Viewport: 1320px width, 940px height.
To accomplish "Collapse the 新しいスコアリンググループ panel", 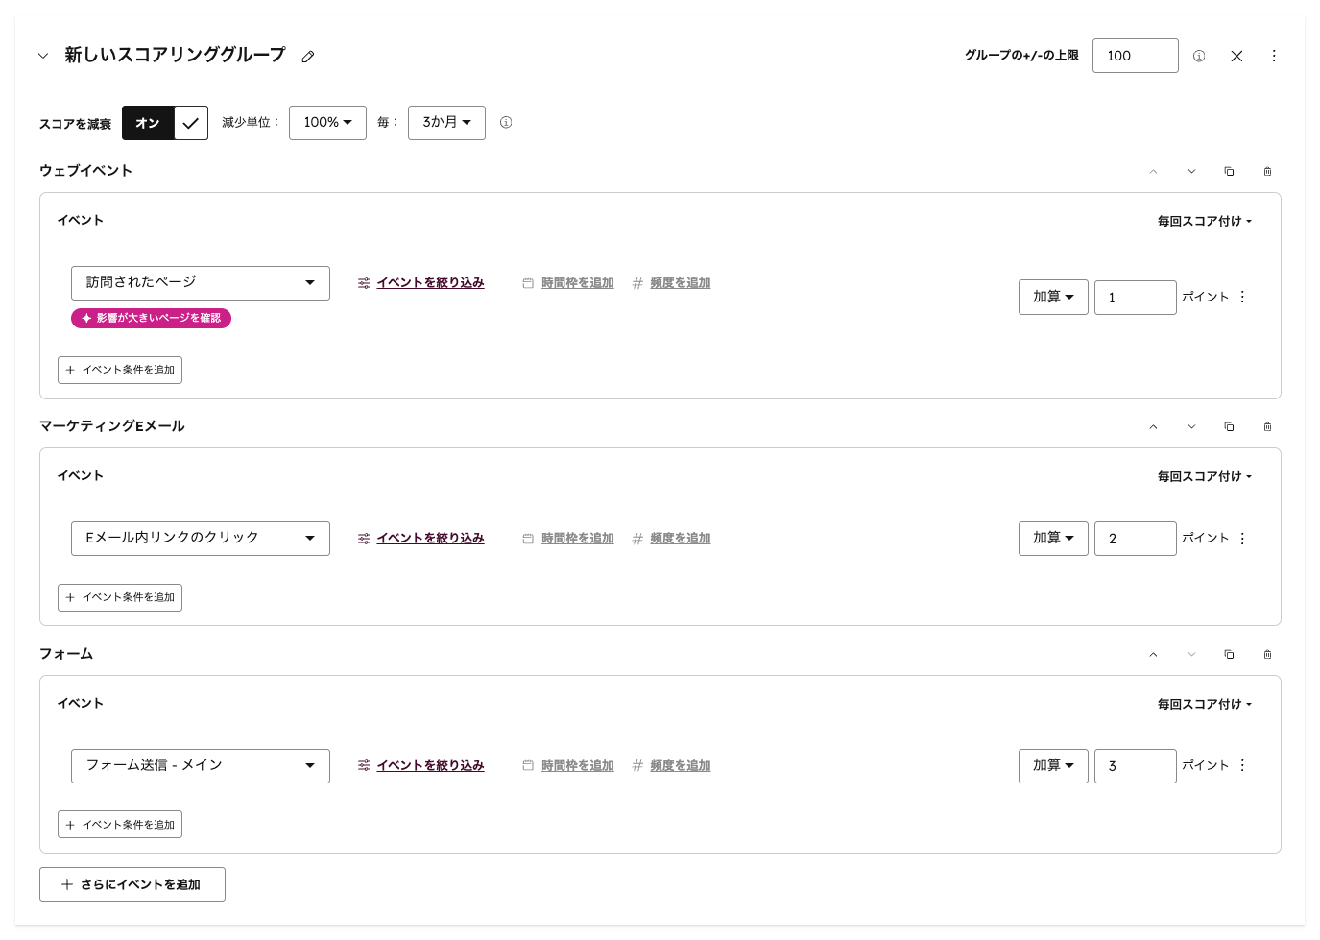I will (43, 56).
